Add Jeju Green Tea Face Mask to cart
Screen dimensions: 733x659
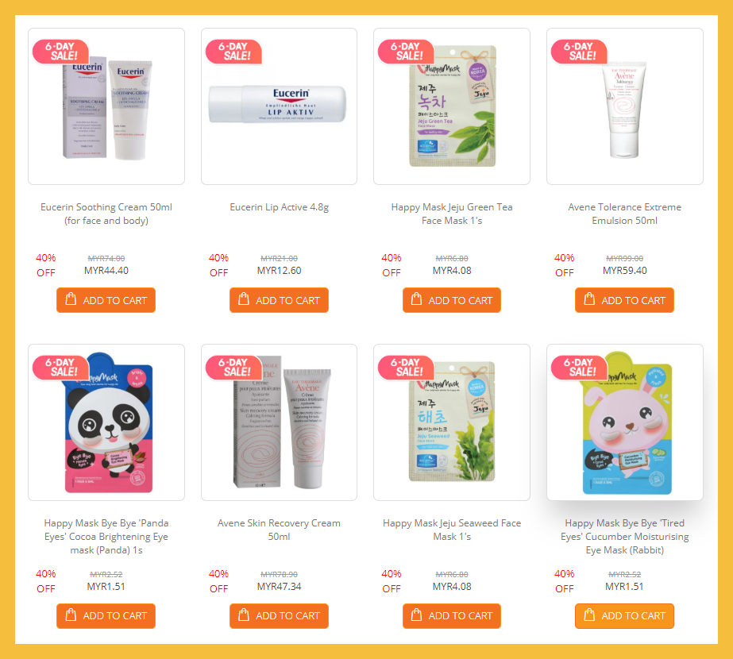click(452, 300)
